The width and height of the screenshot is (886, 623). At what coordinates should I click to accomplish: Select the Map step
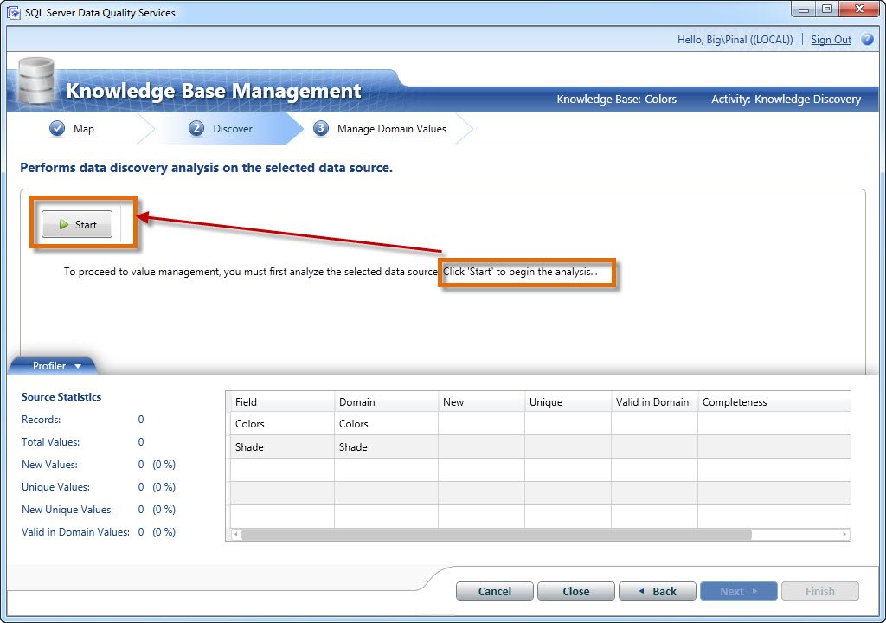pos(84,129)
